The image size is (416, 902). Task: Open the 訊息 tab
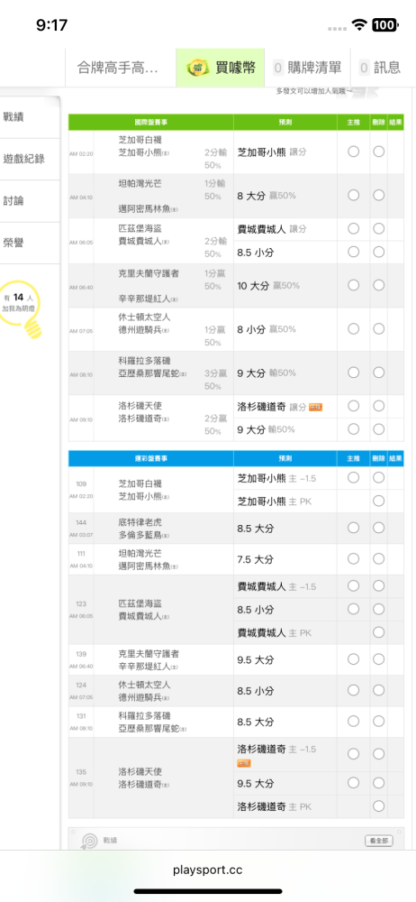click(x=380, y=68)
